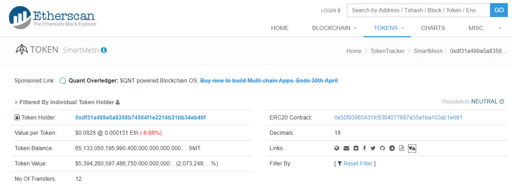Click the MISC dropdown chevron
The width and height of the screenshot is (512, 194).
click(500, 28)
